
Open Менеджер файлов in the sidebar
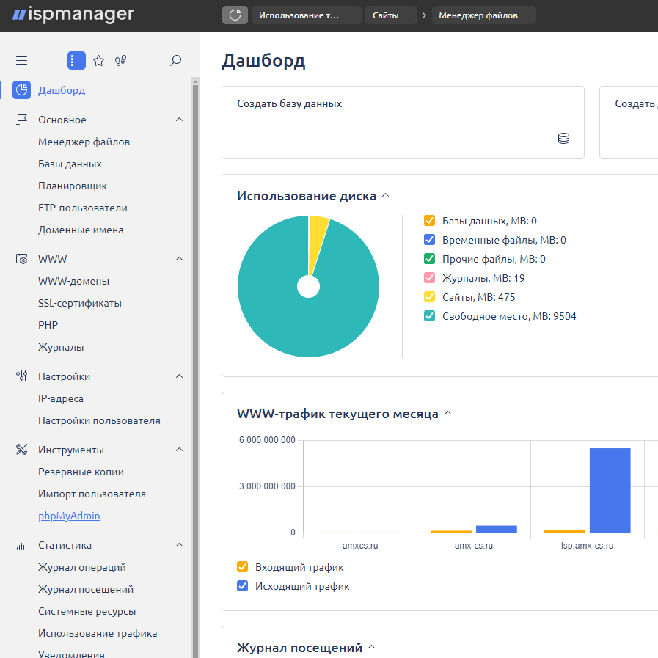click(x=84, y=142)
